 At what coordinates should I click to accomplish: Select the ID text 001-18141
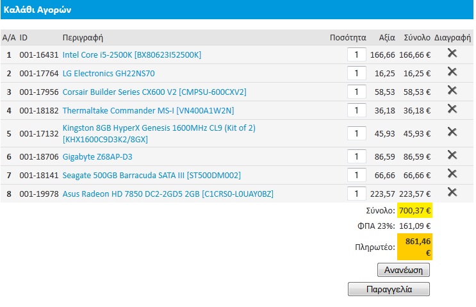pos(39,175)
